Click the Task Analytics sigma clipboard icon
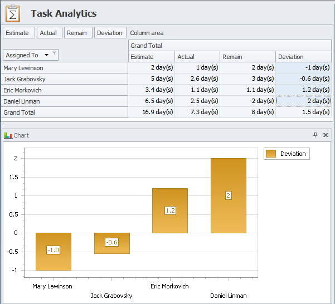 coord(14,13)
